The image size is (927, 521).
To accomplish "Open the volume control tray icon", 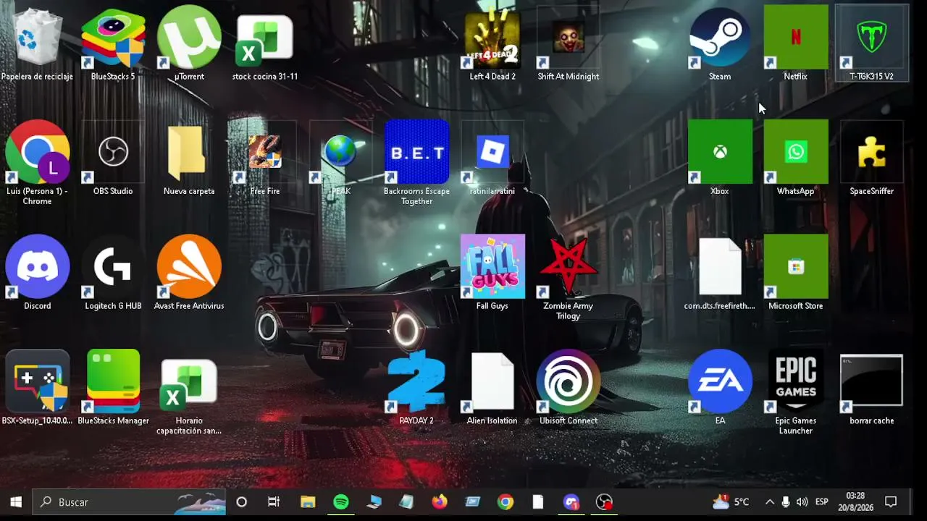I will coord(802,502).
